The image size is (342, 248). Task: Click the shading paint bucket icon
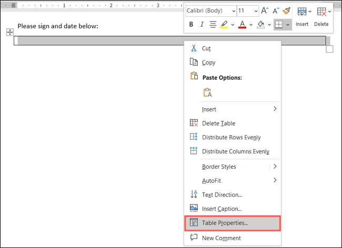point(260,25)
